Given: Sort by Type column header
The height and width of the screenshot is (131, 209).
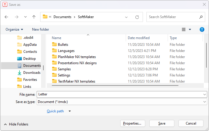Looking at the screenshot, I should (173, 38).
